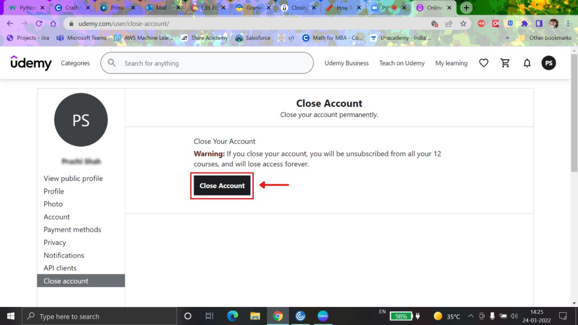Expand the hidden bookmarks chevron
Image resolution: width=578 pixels, height=325 pixels.
[508, 38]
